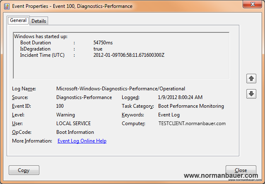Click the logged time 1/9/2012 8:00:24 AM

pos(180,97)
